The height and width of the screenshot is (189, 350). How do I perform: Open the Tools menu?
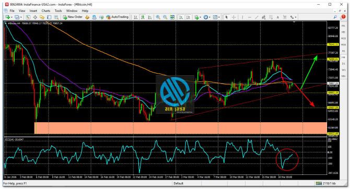click(58, 11)
